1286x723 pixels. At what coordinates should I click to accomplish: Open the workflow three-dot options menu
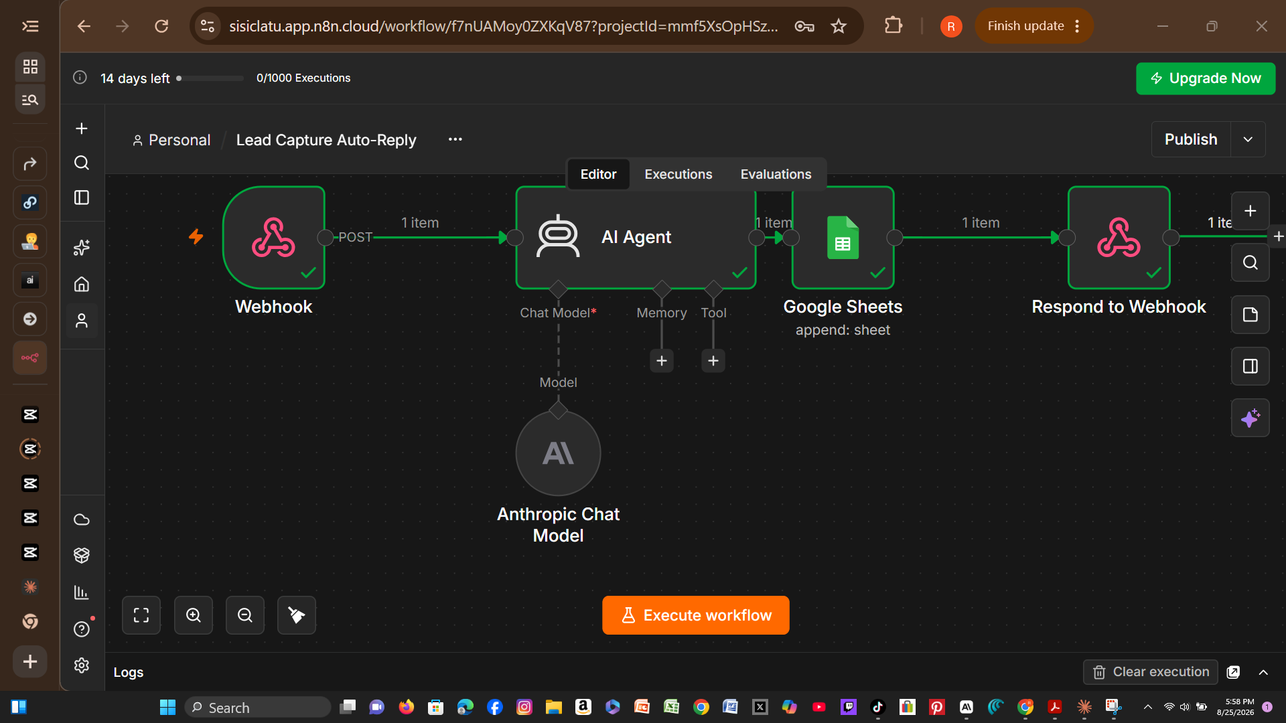click(x=455, y=139)
